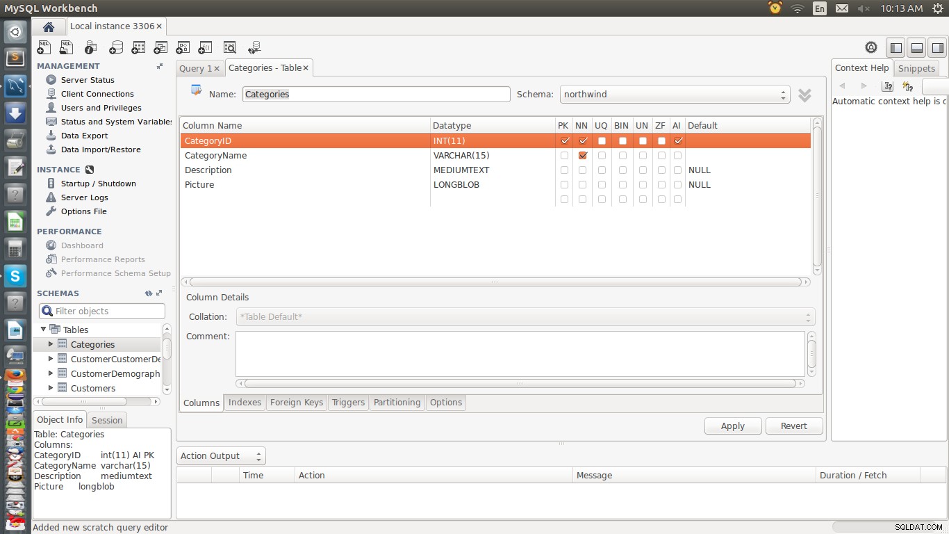Screen dimensions: 949x534
Task: Open Startup / Shutdown
Action: [x=98, y=184]
